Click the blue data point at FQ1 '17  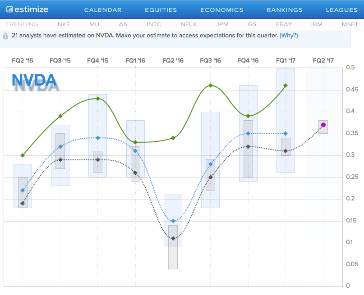click(286, 133)
